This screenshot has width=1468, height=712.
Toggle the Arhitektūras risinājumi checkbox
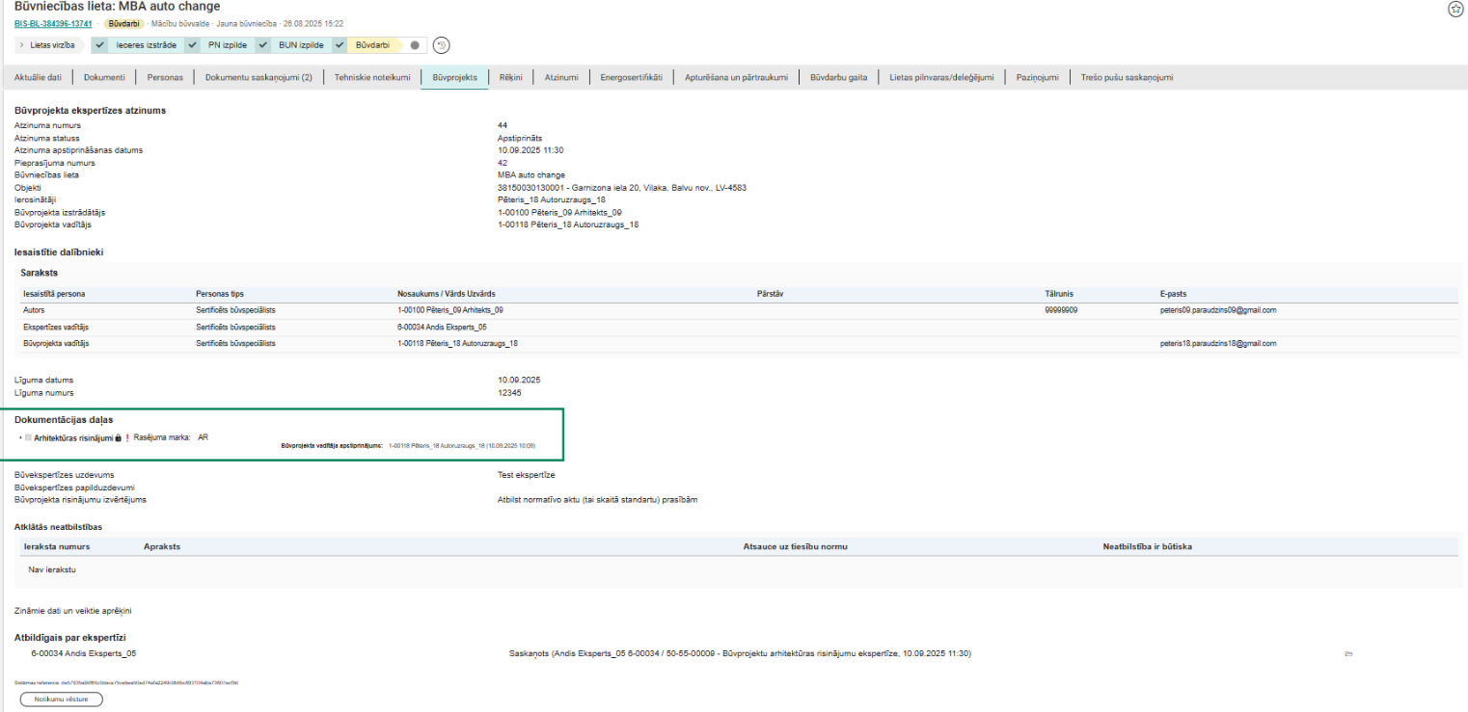29,437
